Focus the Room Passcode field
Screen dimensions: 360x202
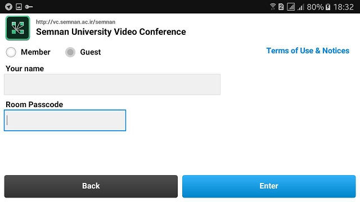click(65, 120)
